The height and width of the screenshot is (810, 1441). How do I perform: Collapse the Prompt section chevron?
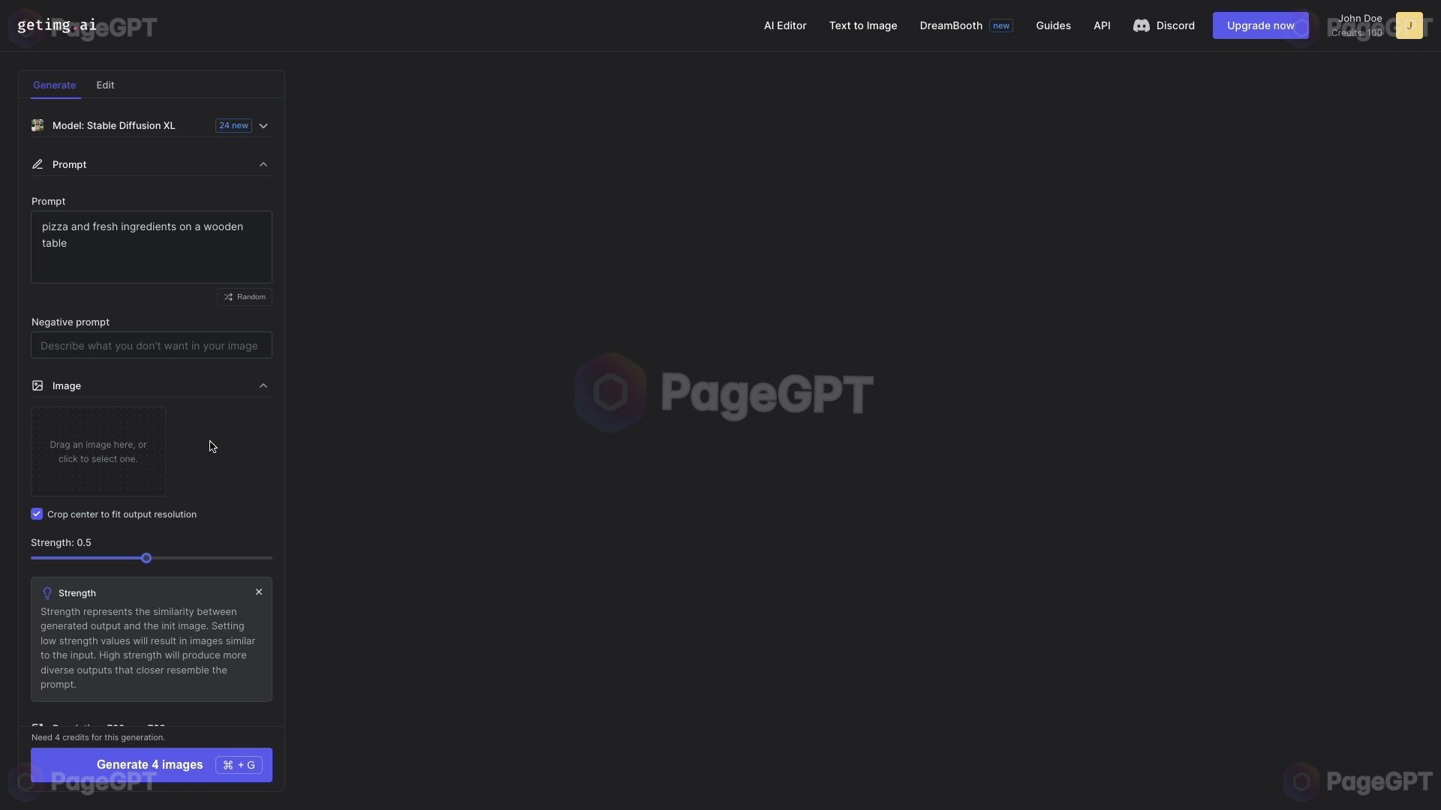click(264, 164)
